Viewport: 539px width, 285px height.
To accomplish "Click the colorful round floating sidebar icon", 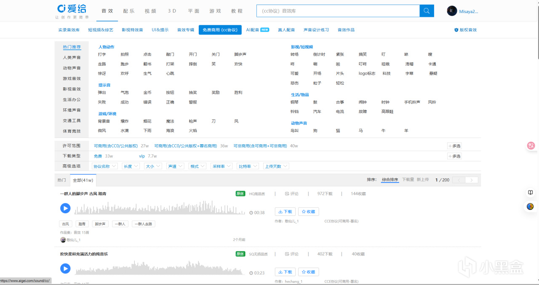I will click(531, 207).
